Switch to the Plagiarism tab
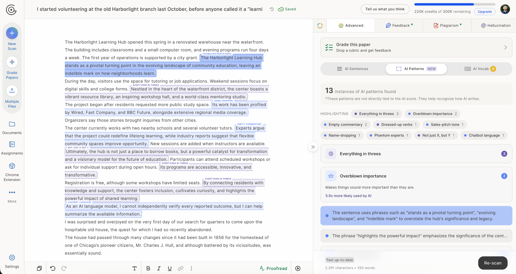516x274 pixels. pos(447,25)
